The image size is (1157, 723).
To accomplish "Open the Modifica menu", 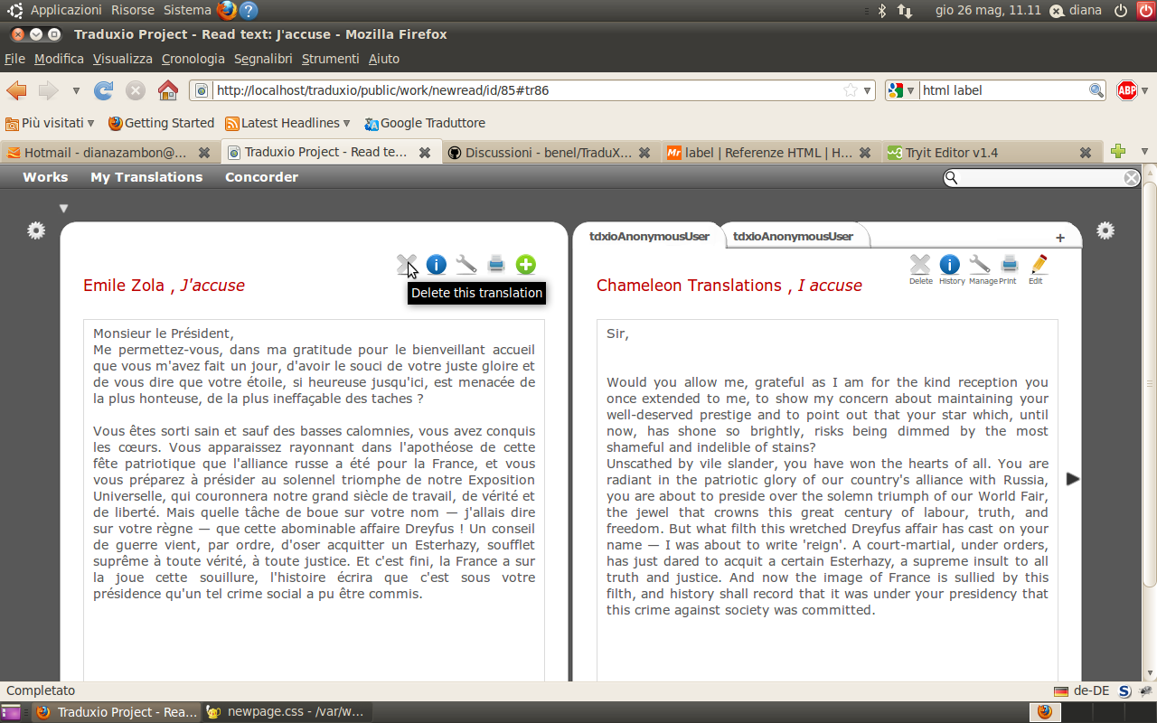I will coord(59,59).
